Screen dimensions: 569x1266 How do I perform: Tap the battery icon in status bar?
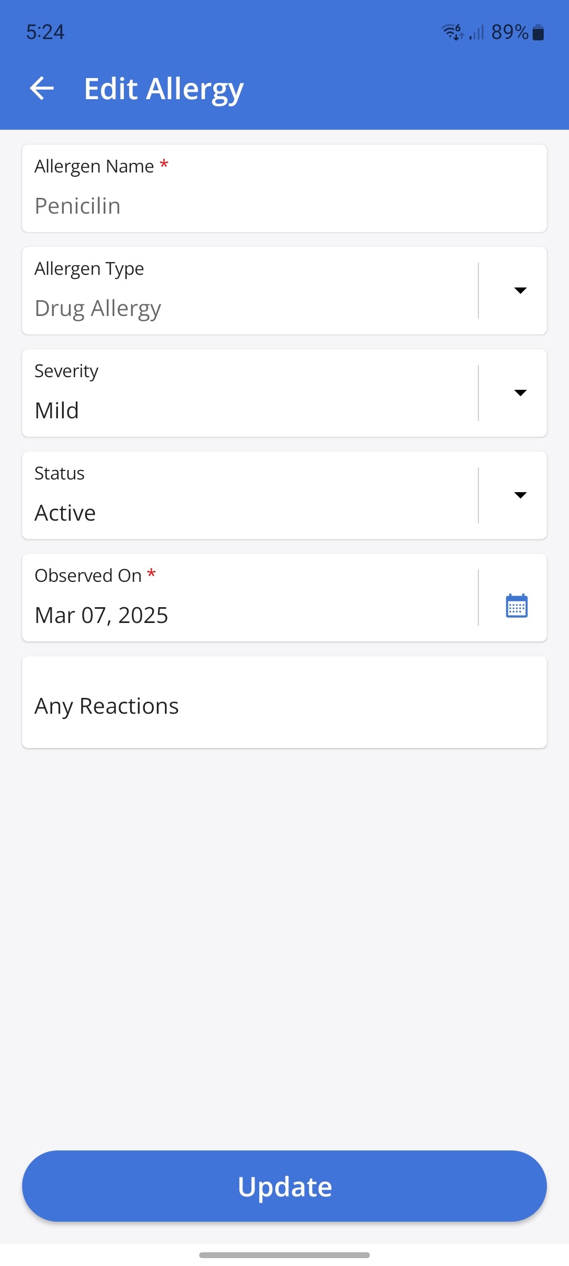pyautogui.click(x=538, y=33)
